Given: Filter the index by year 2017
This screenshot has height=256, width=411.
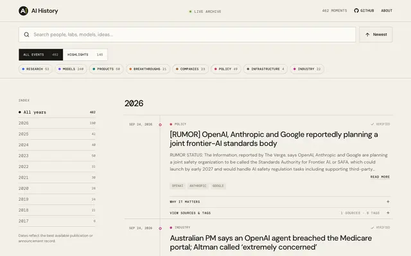Looking at the screenshot, I should [x=57, y=221].
